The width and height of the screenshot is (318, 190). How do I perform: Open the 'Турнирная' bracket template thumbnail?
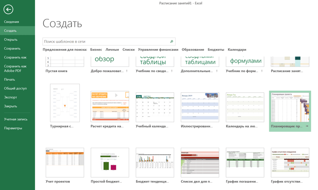[x=65, y=103]
